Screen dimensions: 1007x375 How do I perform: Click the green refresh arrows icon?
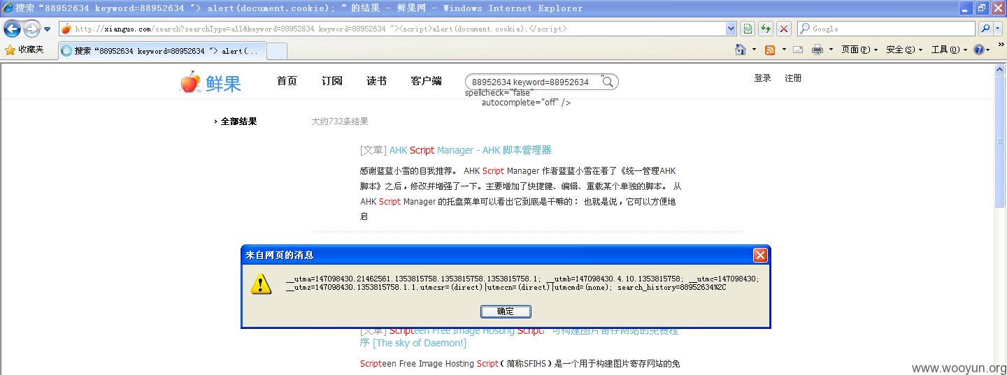[766, 29]
